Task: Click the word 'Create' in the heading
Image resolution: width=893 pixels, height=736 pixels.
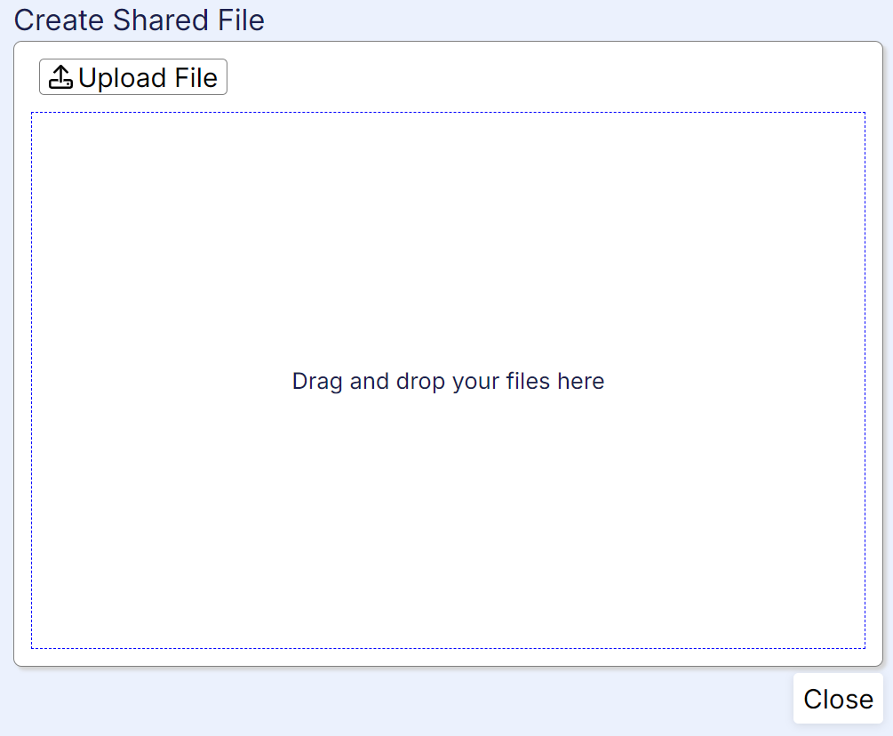Action: pos(60,20)
